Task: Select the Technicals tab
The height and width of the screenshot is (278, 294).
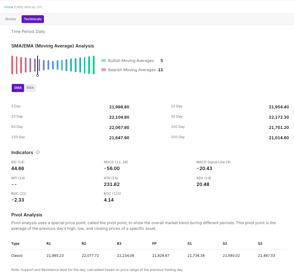Action: coord(33,19)
